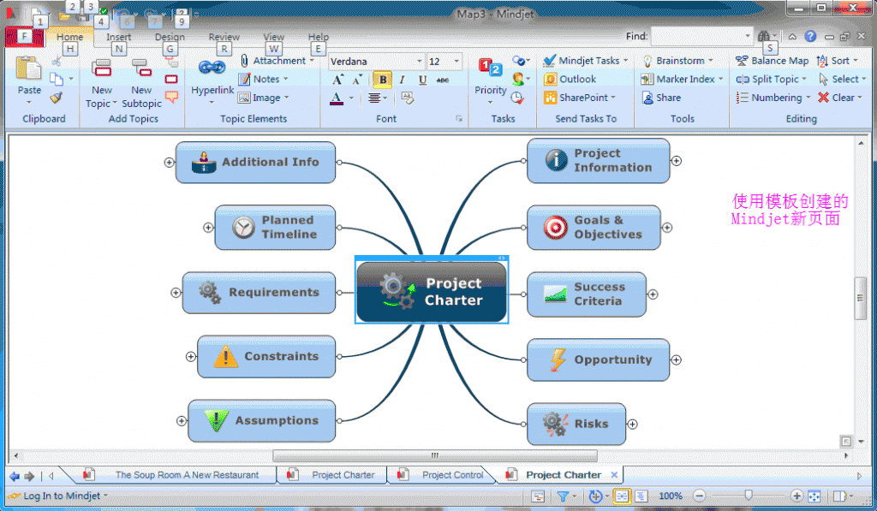This screenshot has width=877, height=511.
Task: Click the horizontal scrollbar thumb
Action: [x=434, y=455]
